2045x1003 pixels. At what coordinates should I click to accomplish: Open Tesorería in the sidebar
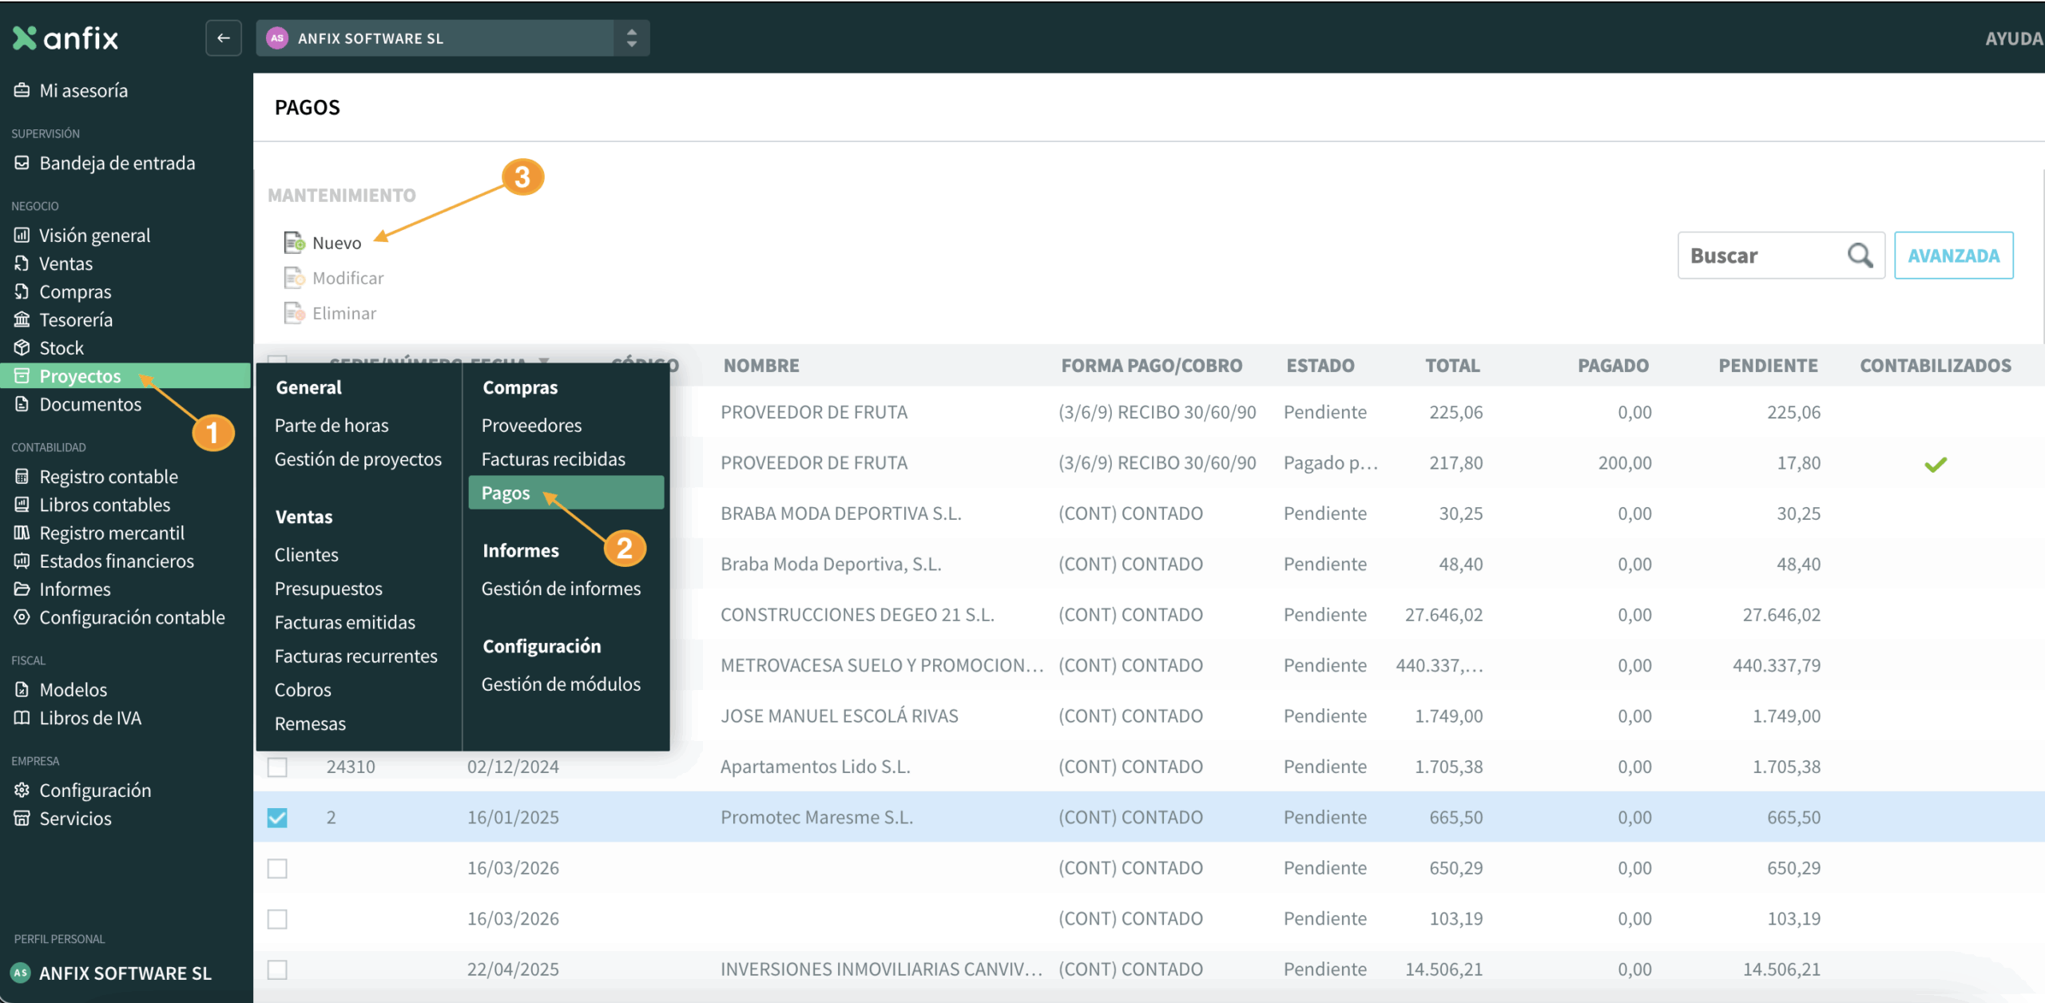[76, 319]
